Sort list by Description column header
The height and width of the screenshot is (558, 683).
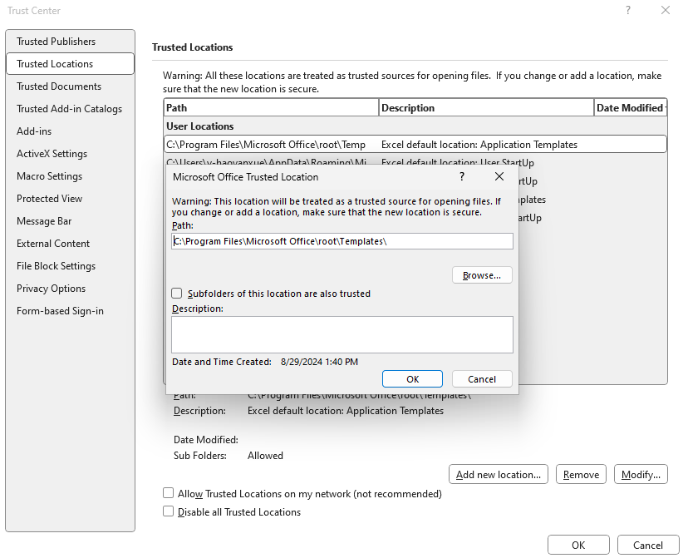[486, 107]
